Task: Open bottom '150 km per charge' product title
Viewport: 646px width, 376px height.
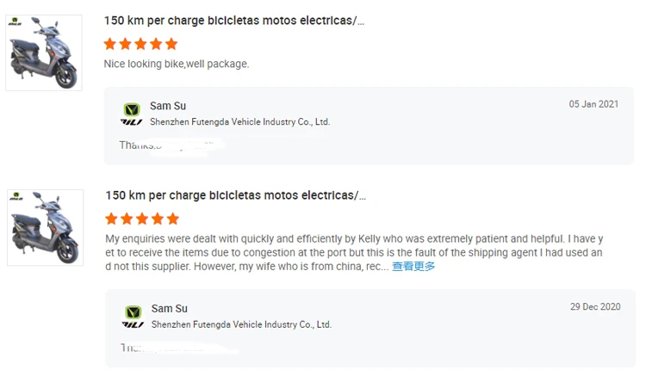Action: (x=235, y=195)
